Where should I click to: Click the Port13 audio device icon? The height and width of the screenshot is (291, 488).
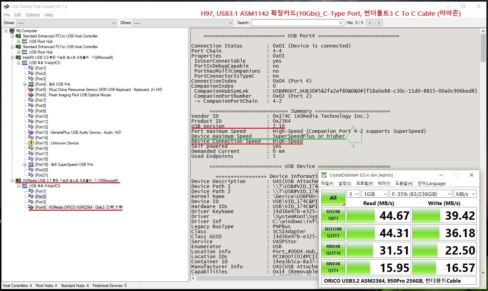click(x=31, y=132)
